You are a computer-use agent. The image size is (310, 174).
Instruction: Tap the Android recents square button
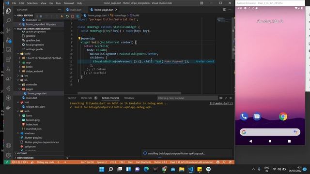pos(289,141)
